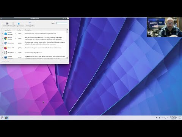Select the Firefox ESR description text
The width and height of the screenshot is (182, 137).
click(43, 48)
